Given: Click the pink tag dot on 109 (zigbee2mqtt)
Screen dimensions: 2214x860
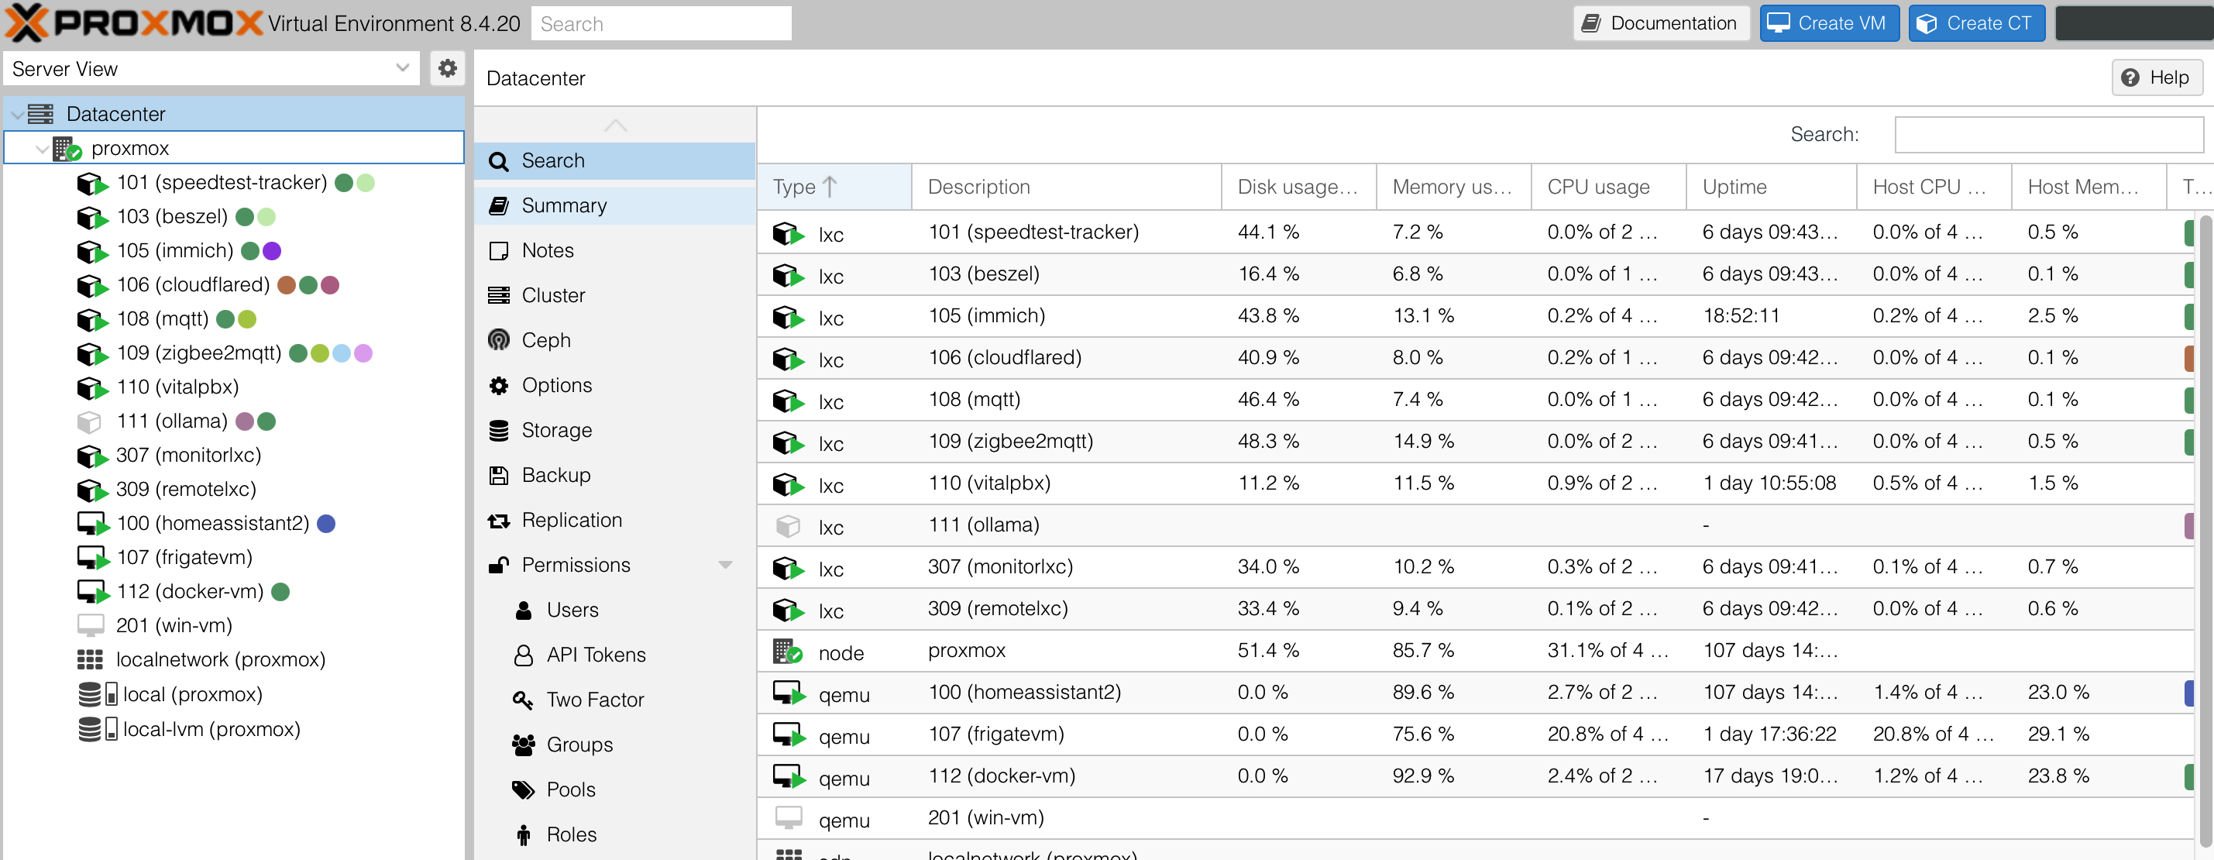Looking at the screenshot, I should click(363, 353).
